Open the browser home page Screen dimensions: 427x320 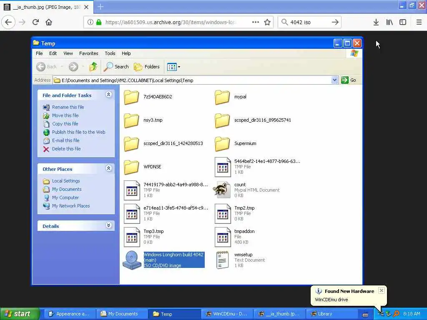tap(49, 22)
